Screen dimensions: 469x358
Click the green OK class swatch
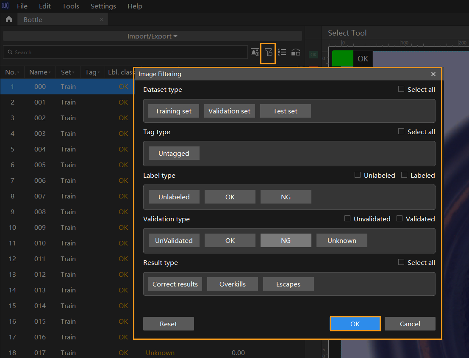click(343, 58)
